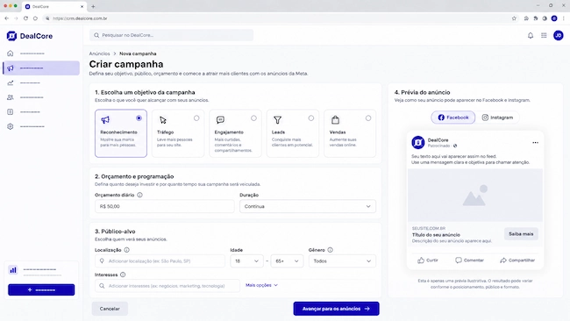
Task: Click the Título do seu anúncio text
Action: (436, 235)
